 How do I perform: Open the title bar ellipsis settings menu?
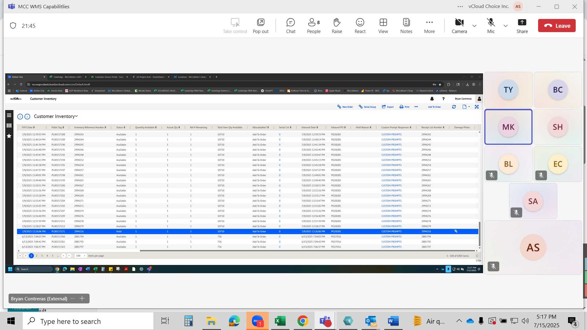click(460, 6)
